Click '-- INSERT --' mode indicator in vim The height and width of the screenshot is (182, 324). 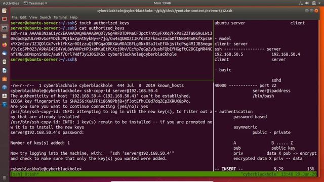pyautogui.click(x=229, y=169)
